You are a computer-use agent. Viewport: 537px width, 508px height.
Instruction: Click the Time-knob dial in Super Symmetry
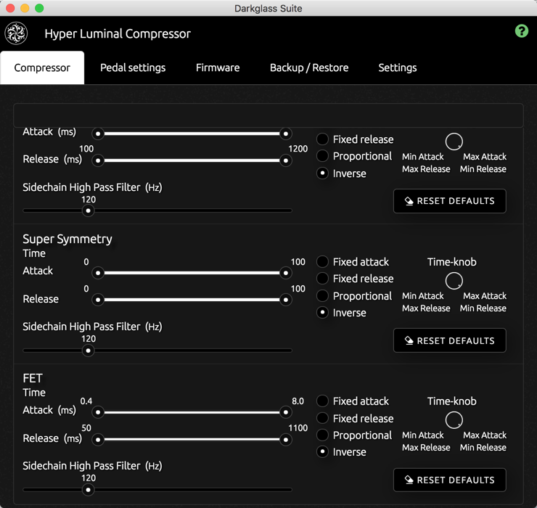[454, 281]
